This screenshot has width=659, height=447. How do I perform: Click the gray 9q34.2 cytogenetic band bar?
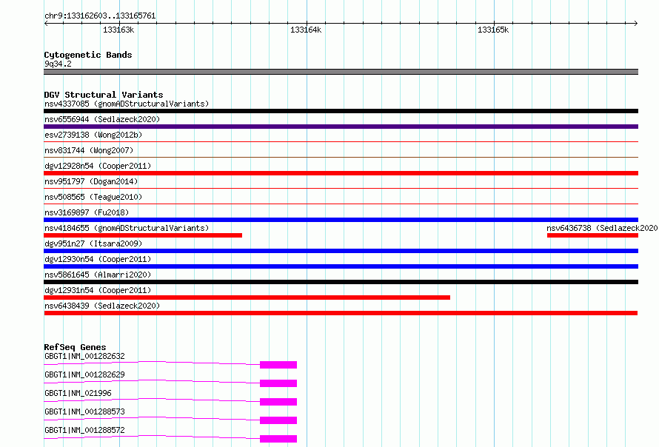point(341,72)
